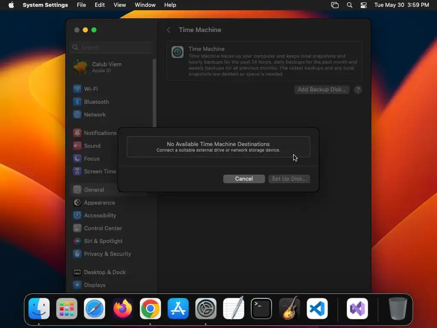Open the Apple menu
The width and height of the screenshot is (437, 328).
click(x=11, y=5)
